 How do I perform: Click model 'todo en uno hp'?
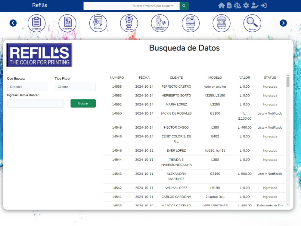coord(215,87)
